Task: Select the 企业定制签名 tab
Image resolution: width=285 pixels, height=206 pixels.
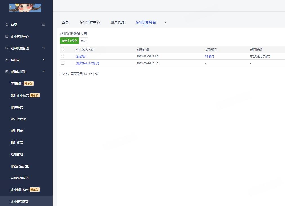Action: (146, 22)
